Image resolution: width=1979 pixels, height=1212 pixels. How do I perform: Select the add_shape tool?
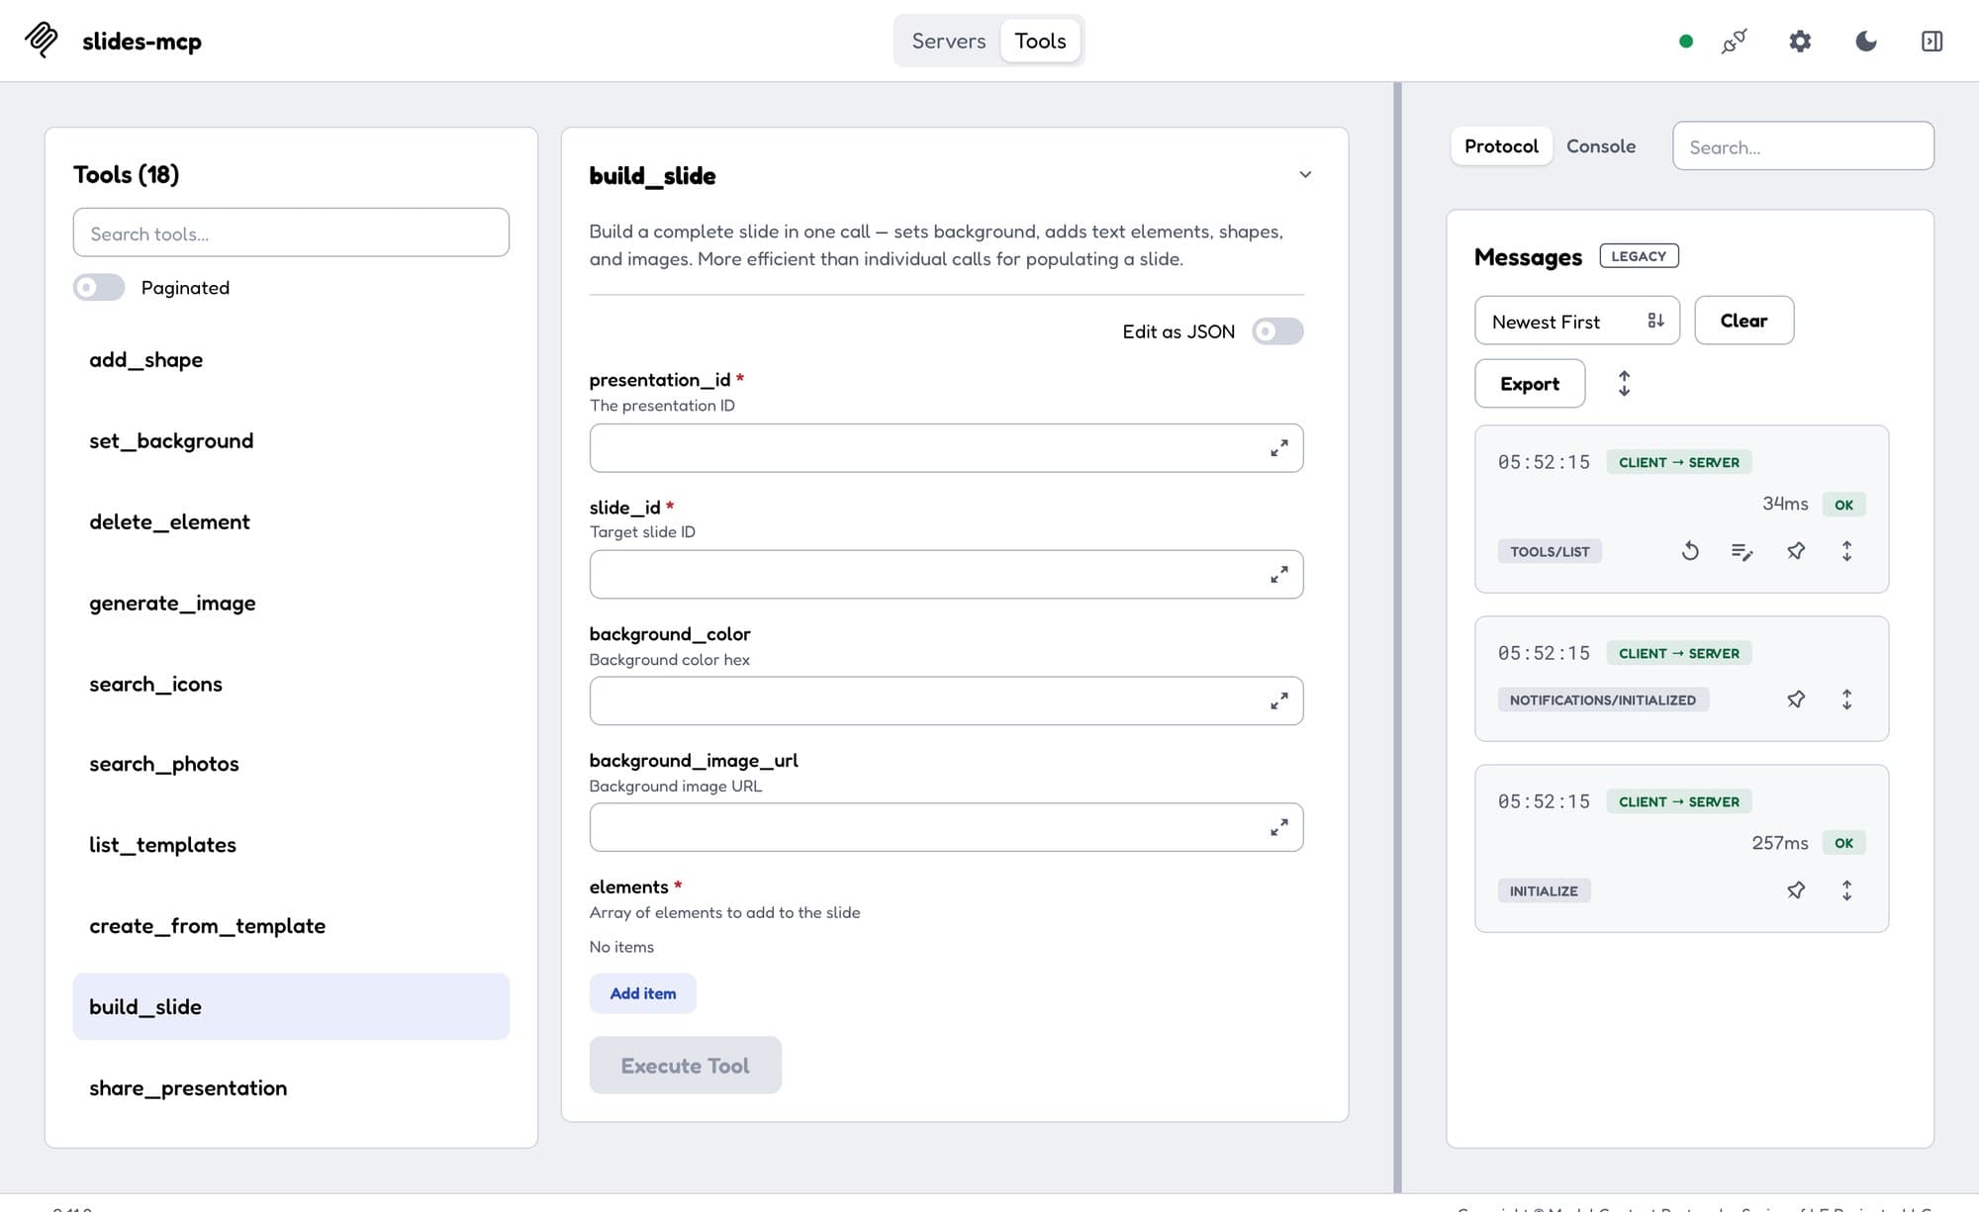click(291, 360)
